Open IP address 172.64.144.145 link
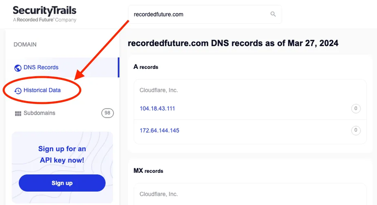This screenshot has height=205, width=377. pyautogui.click(x=159, y=131)
